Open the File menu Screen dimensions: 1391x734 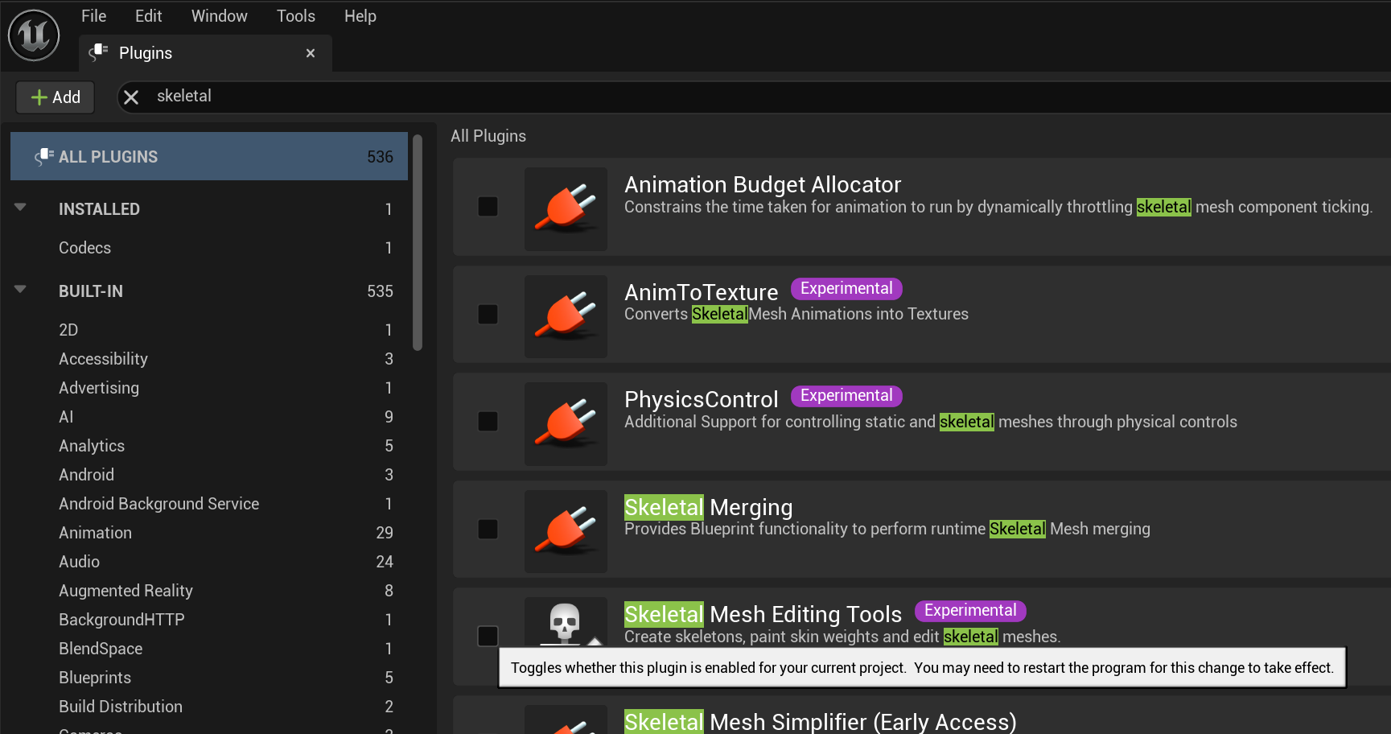tap(93, 16)
